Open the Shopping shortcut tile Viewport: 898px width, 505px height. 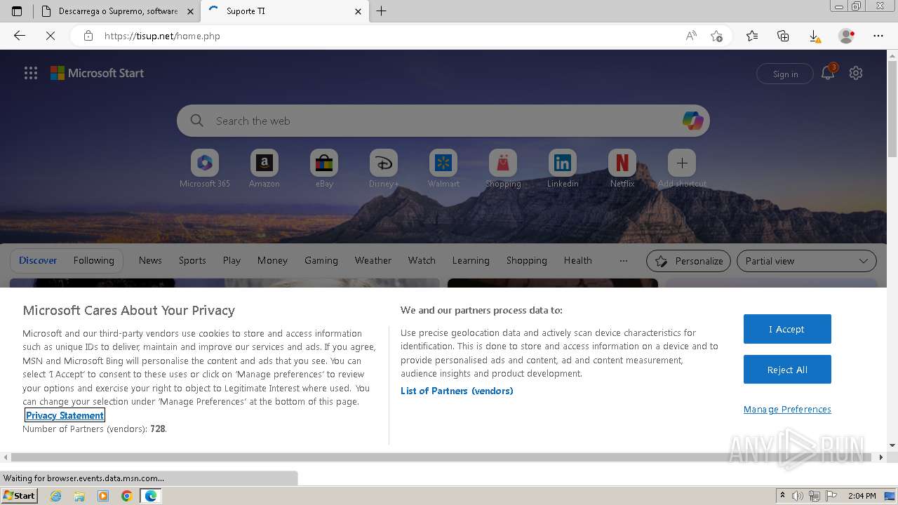503,163
